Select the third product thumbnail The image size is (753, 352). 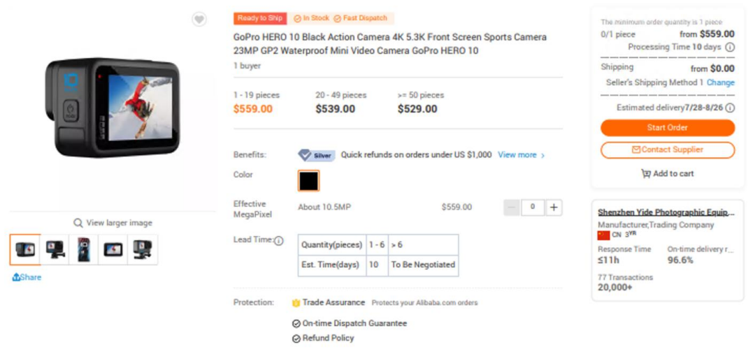point(83,249)
